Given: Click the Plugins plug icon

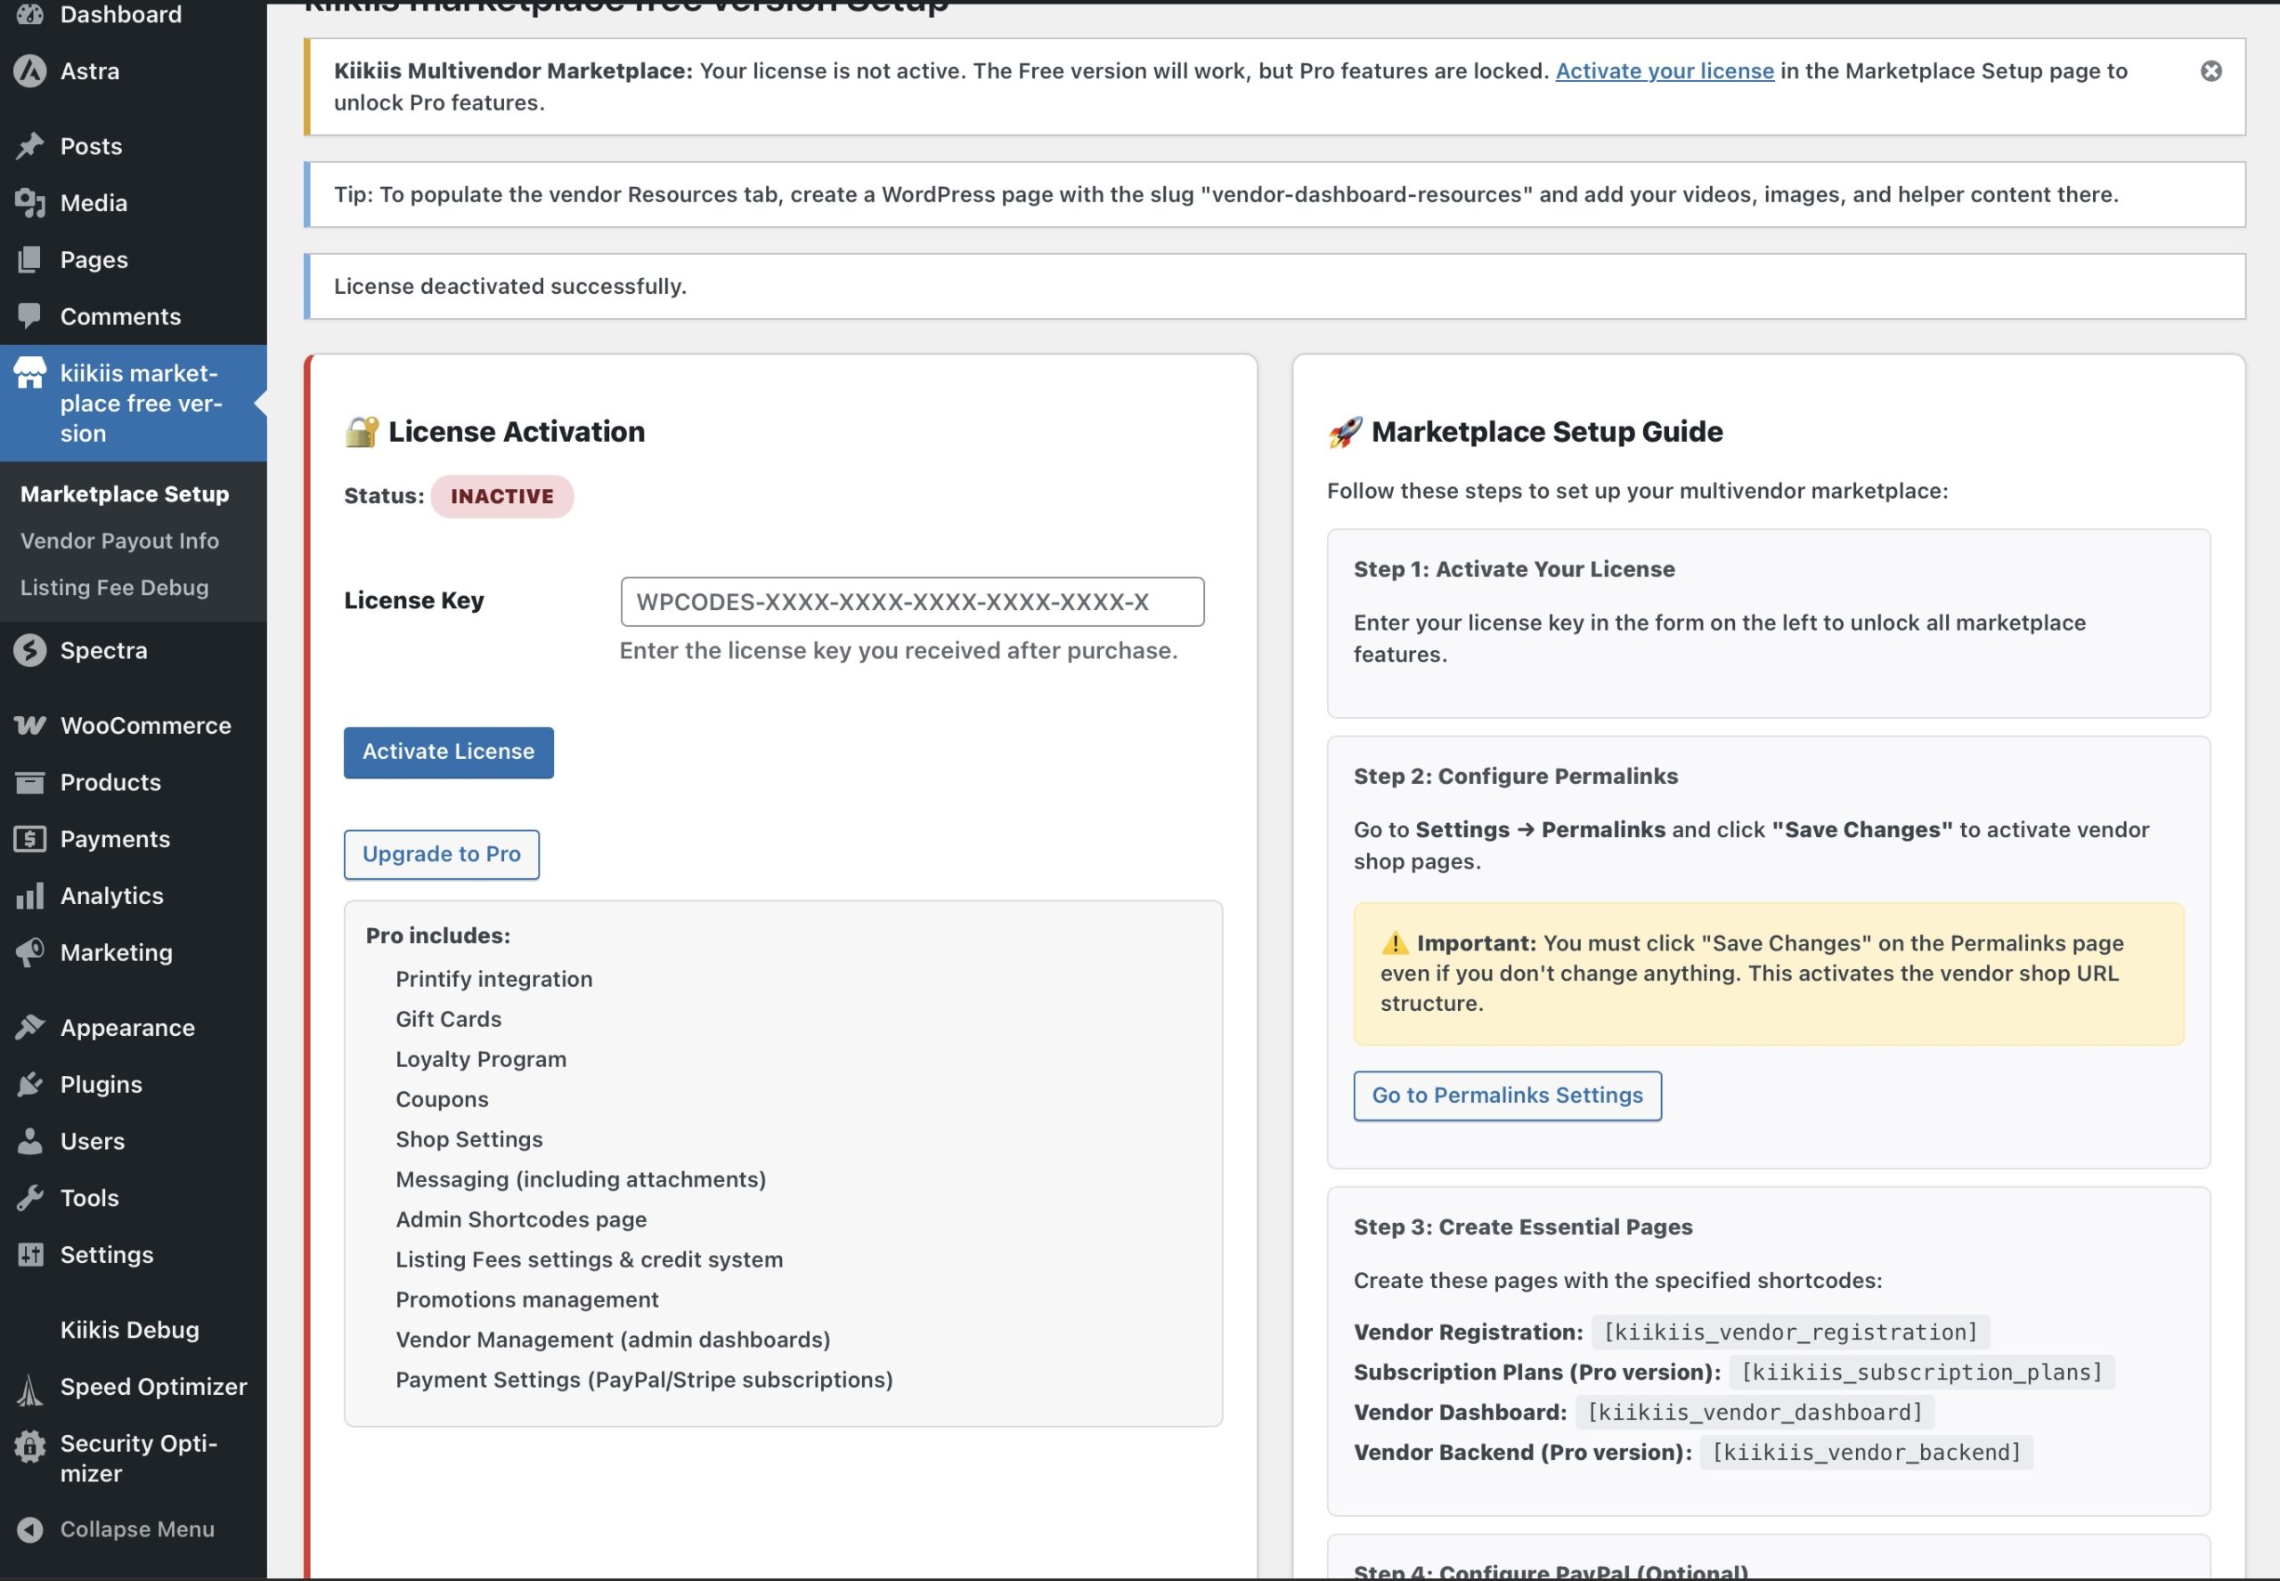Looking at the screenshot, I should coord(29,1084).
